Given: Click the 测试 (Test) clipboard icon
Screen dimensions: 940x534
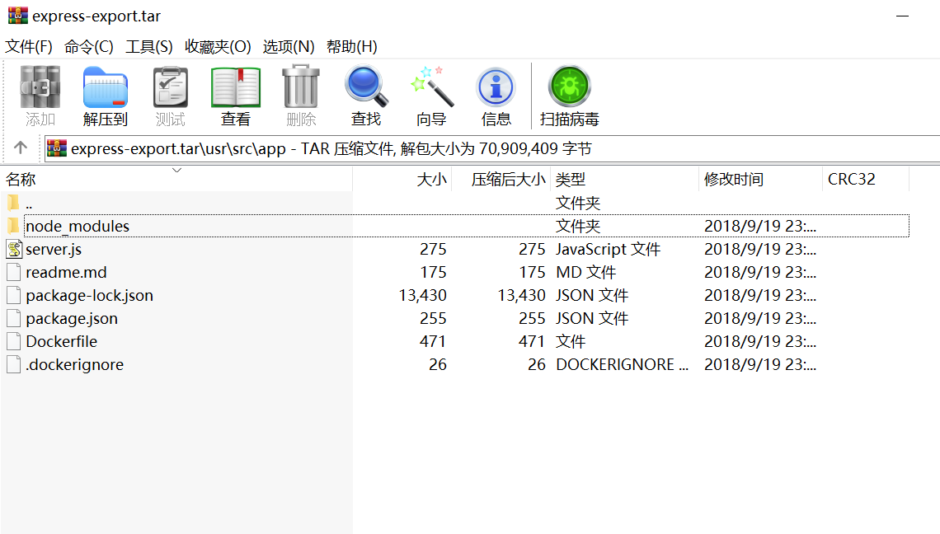Looking at the screenshot, I should pyautogui.click(x=171, y=89).
